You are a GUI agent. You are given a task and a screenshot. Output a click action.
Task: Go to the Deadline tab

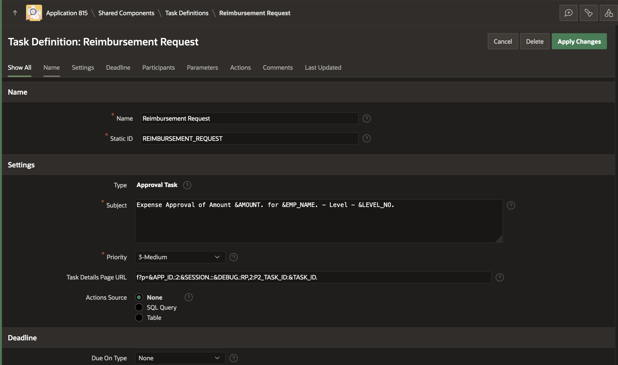(x=118, y=68)
